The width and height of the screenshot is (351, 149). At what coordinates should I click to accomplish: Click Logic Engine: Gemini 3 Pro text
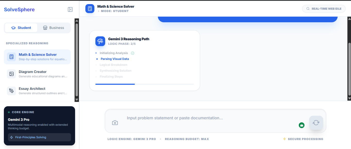coord(132,139)
